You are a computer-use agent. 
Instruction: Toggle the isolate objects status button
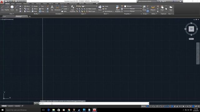coord(190,106)
